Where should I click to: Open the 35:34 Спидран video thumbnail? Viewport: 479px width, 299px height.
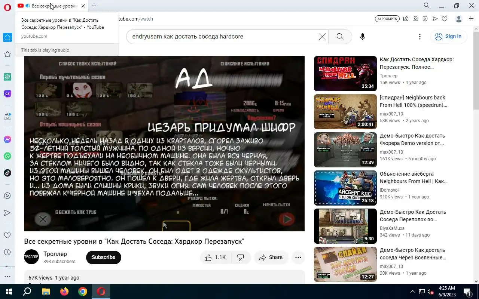[345, 74]
